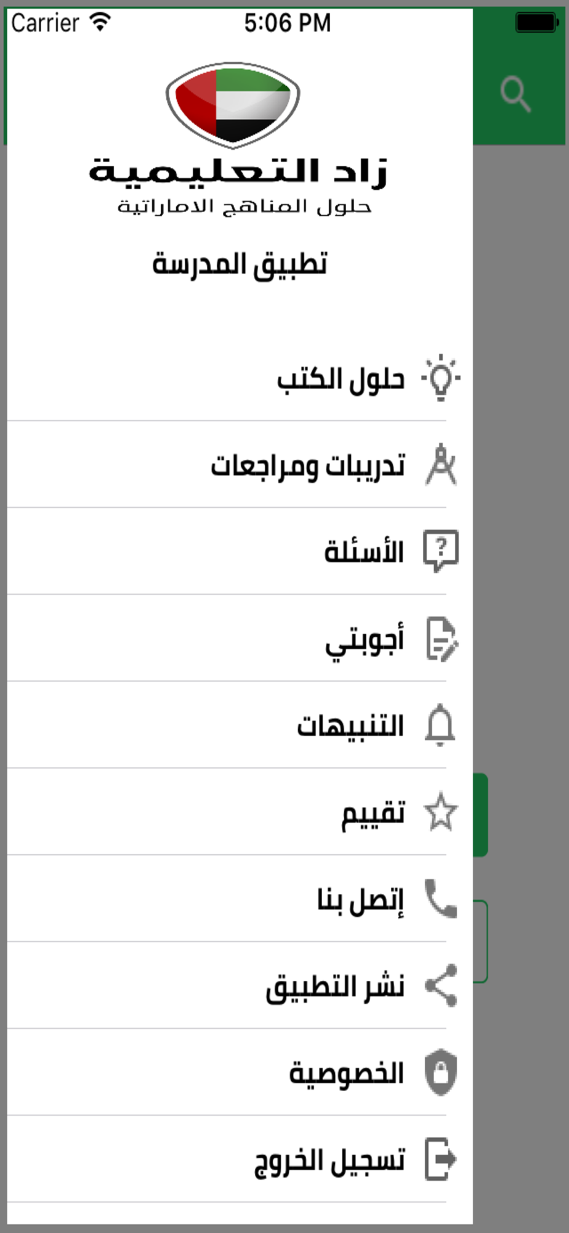
Task: Tap the phone contact icon
Action: pyautogui.click(x=441, y=899)
